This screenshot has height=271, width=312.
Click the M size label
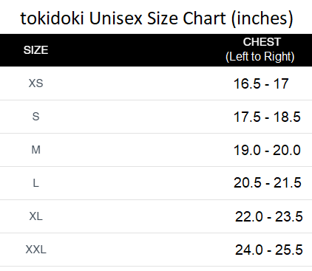tap(35, 150)
